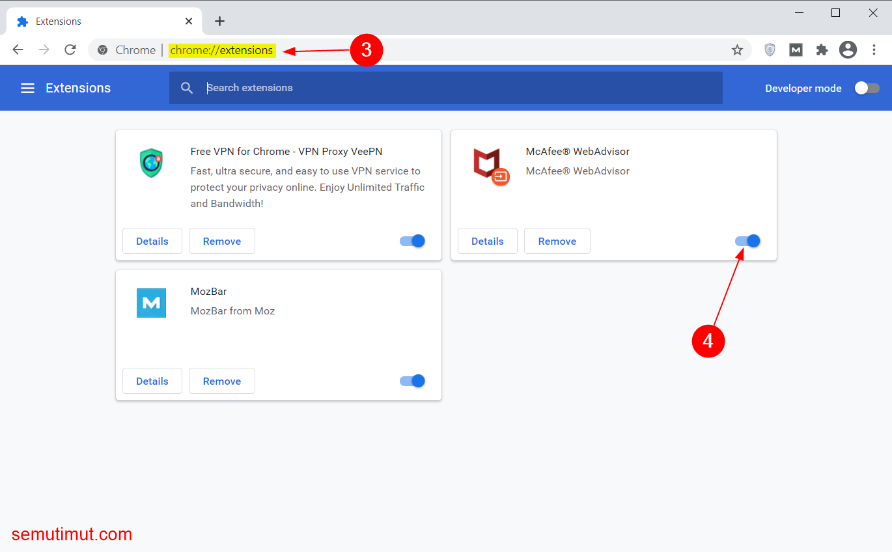This screenshot has height=552, width=892.
Task: Click the Extensions page heading
Action: click(x=78, y=88)
